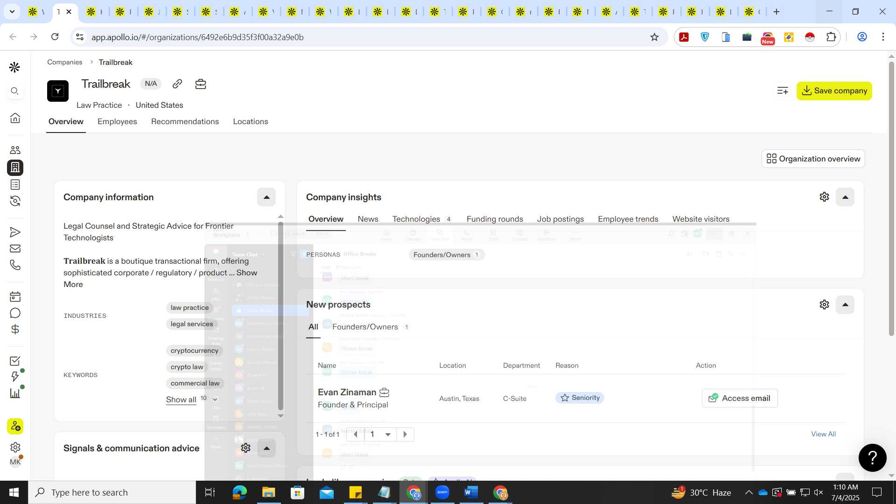
Task: Open People icon in sidebar
Action: [15, 150]
